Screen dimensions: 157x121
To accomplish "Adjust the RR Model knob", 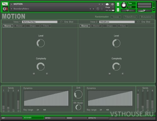I will point(78,107).
